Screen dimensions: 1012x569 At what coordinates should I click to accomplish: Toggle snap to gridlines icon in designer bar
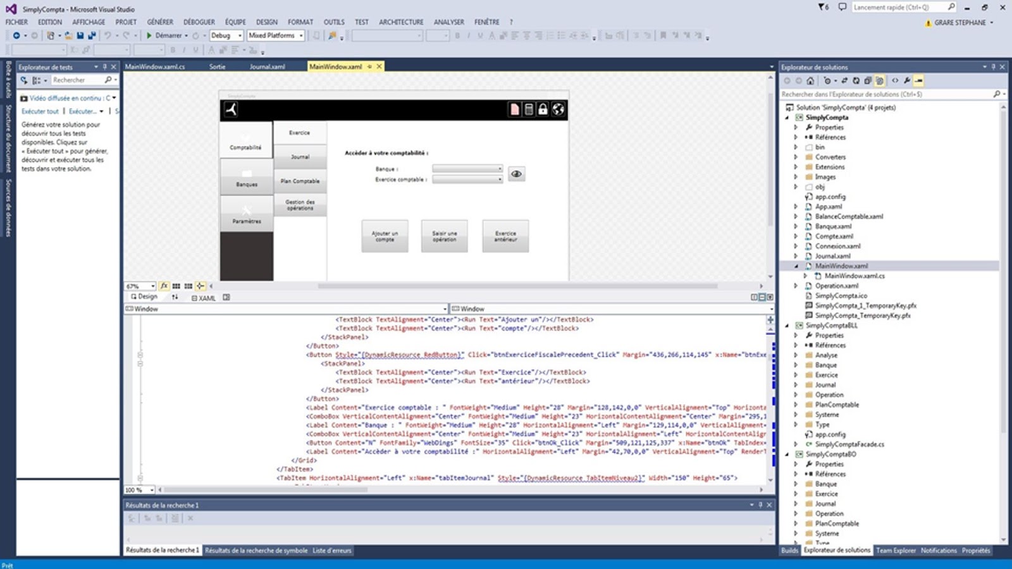188,286
